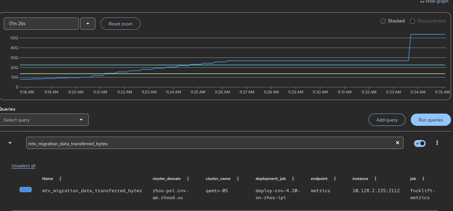Sort by the job column
Image resolution: width=453 pixels, height=211 pixels.
point(423,179)
